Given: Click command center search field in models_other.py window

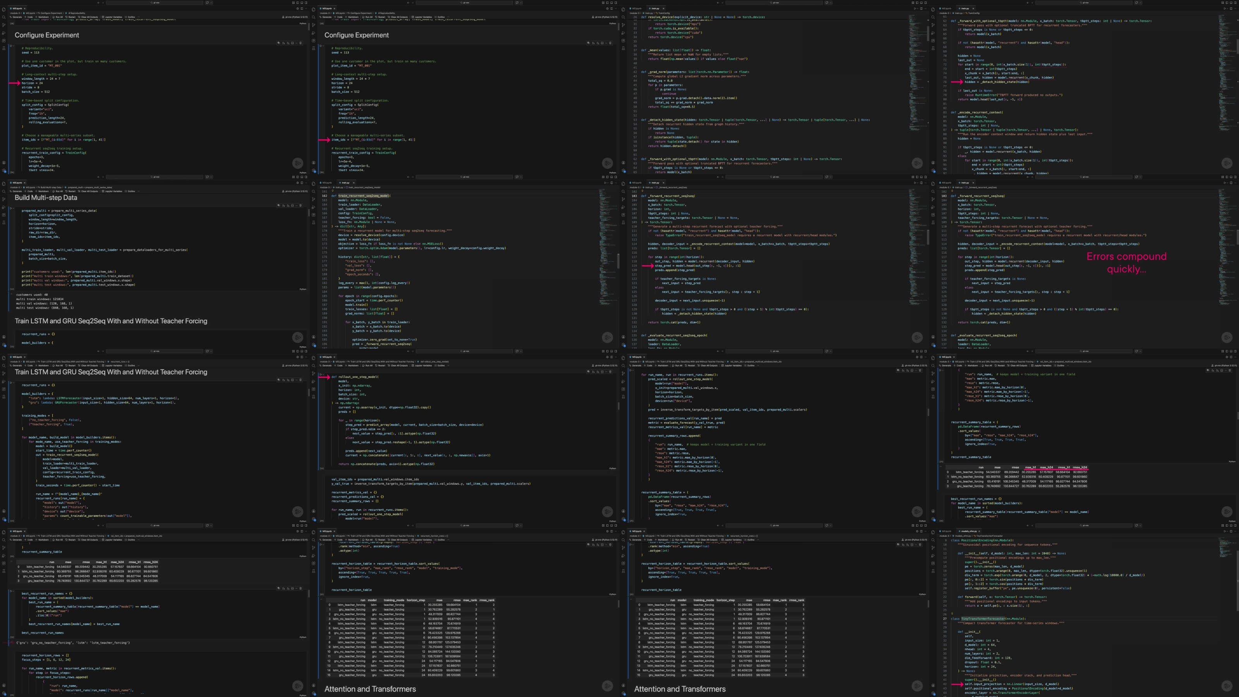Looking at the screenshot, I should (1084, 525).
